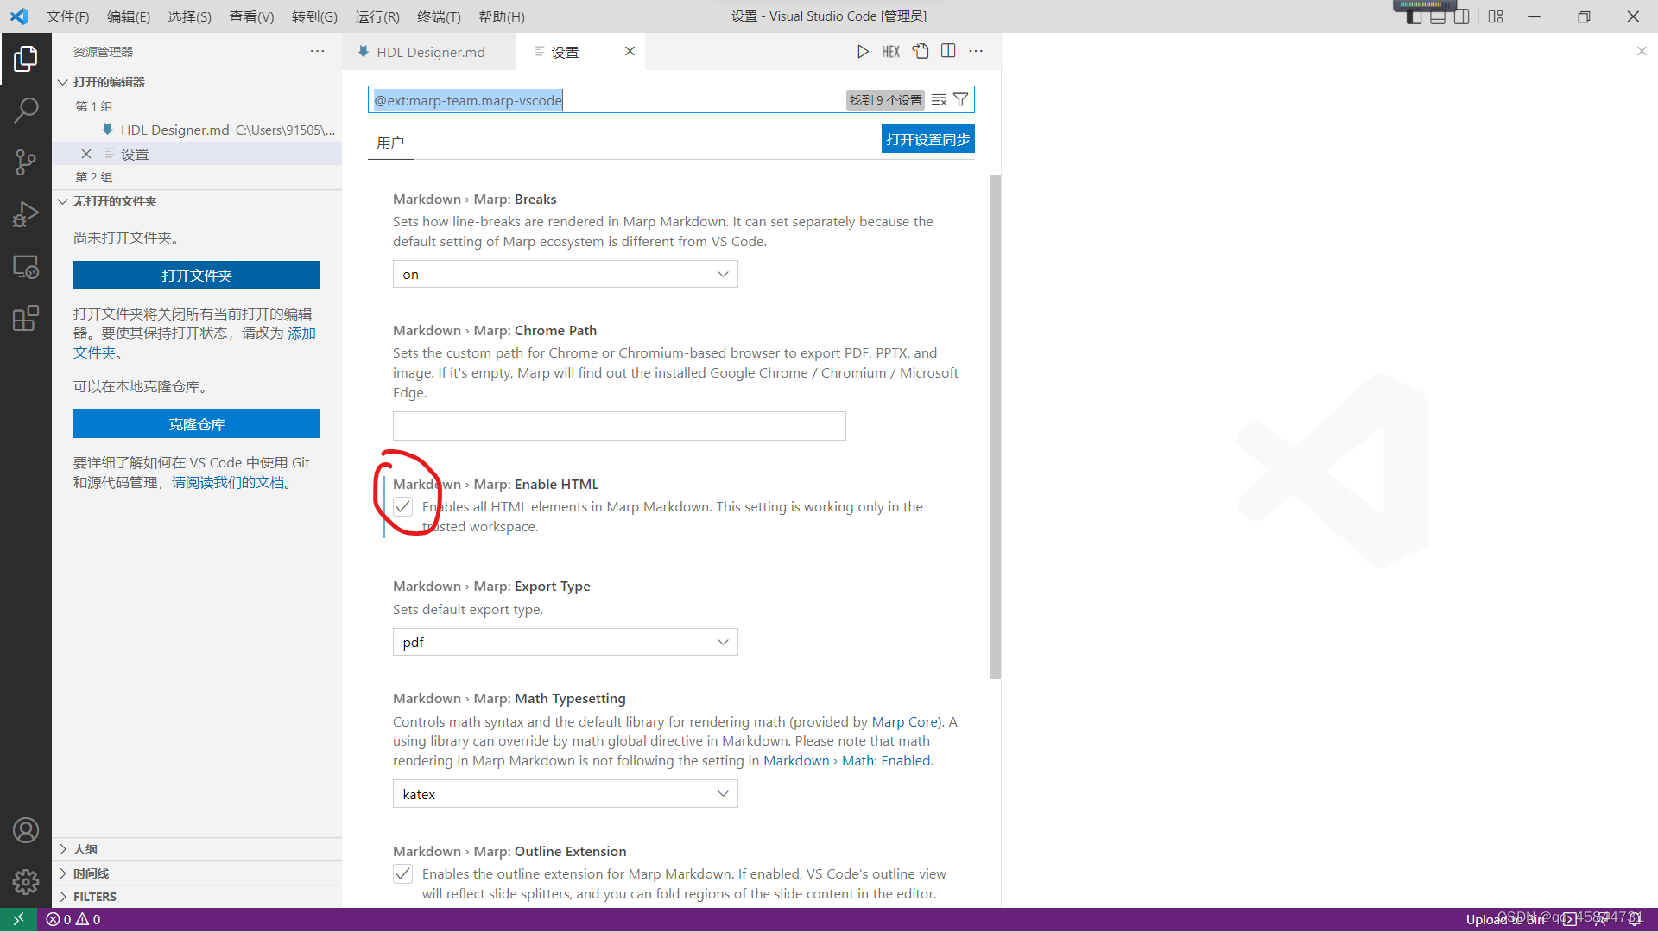Screen dimensions: 1658x933
Task: Open Math Typesetting katex dropdown
Action: pos(565,794)
